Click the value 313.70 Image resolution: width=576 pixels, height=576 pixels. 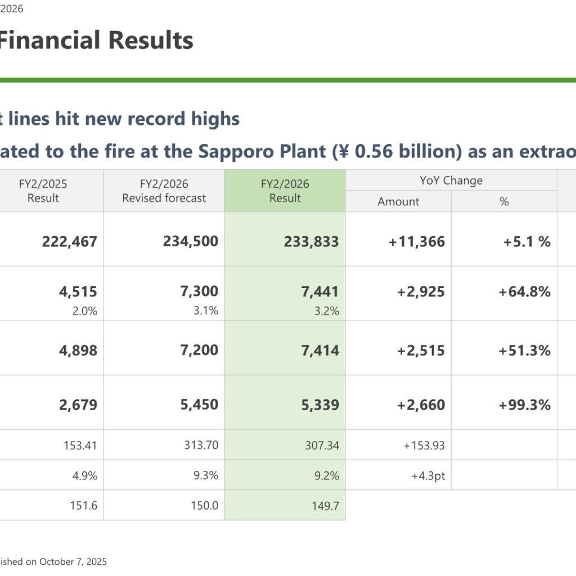201,445
